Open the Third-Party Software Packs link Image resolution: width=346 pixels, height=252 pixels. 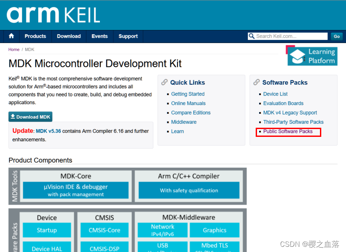[293, 122]
